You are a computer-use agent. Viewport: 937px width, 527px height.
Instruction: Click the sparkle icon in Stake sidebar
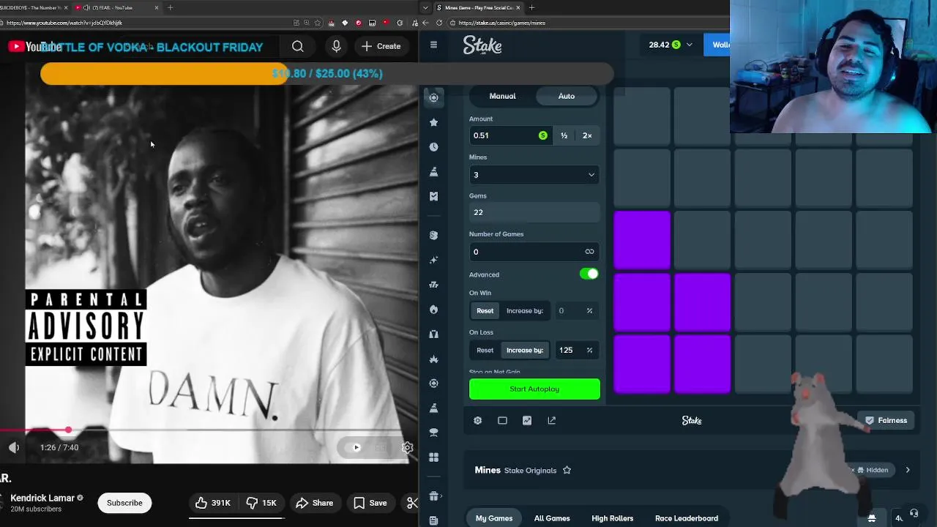[433, 260]
